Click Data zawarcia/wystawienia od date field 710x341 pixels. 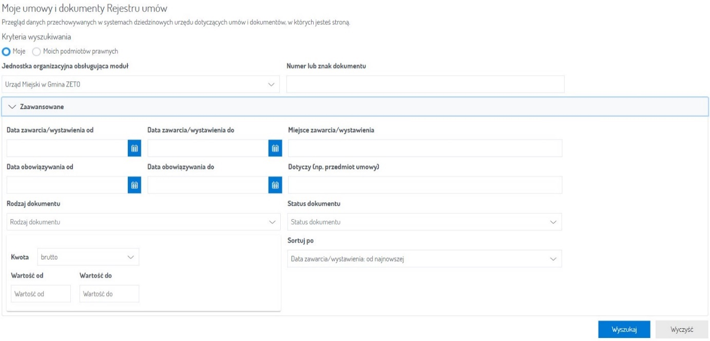pos(67,148)
